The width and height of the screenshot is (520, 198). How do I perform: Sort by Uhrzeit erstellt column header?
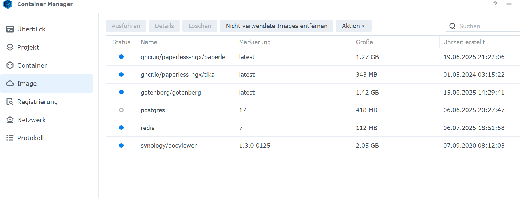point(480,42)
